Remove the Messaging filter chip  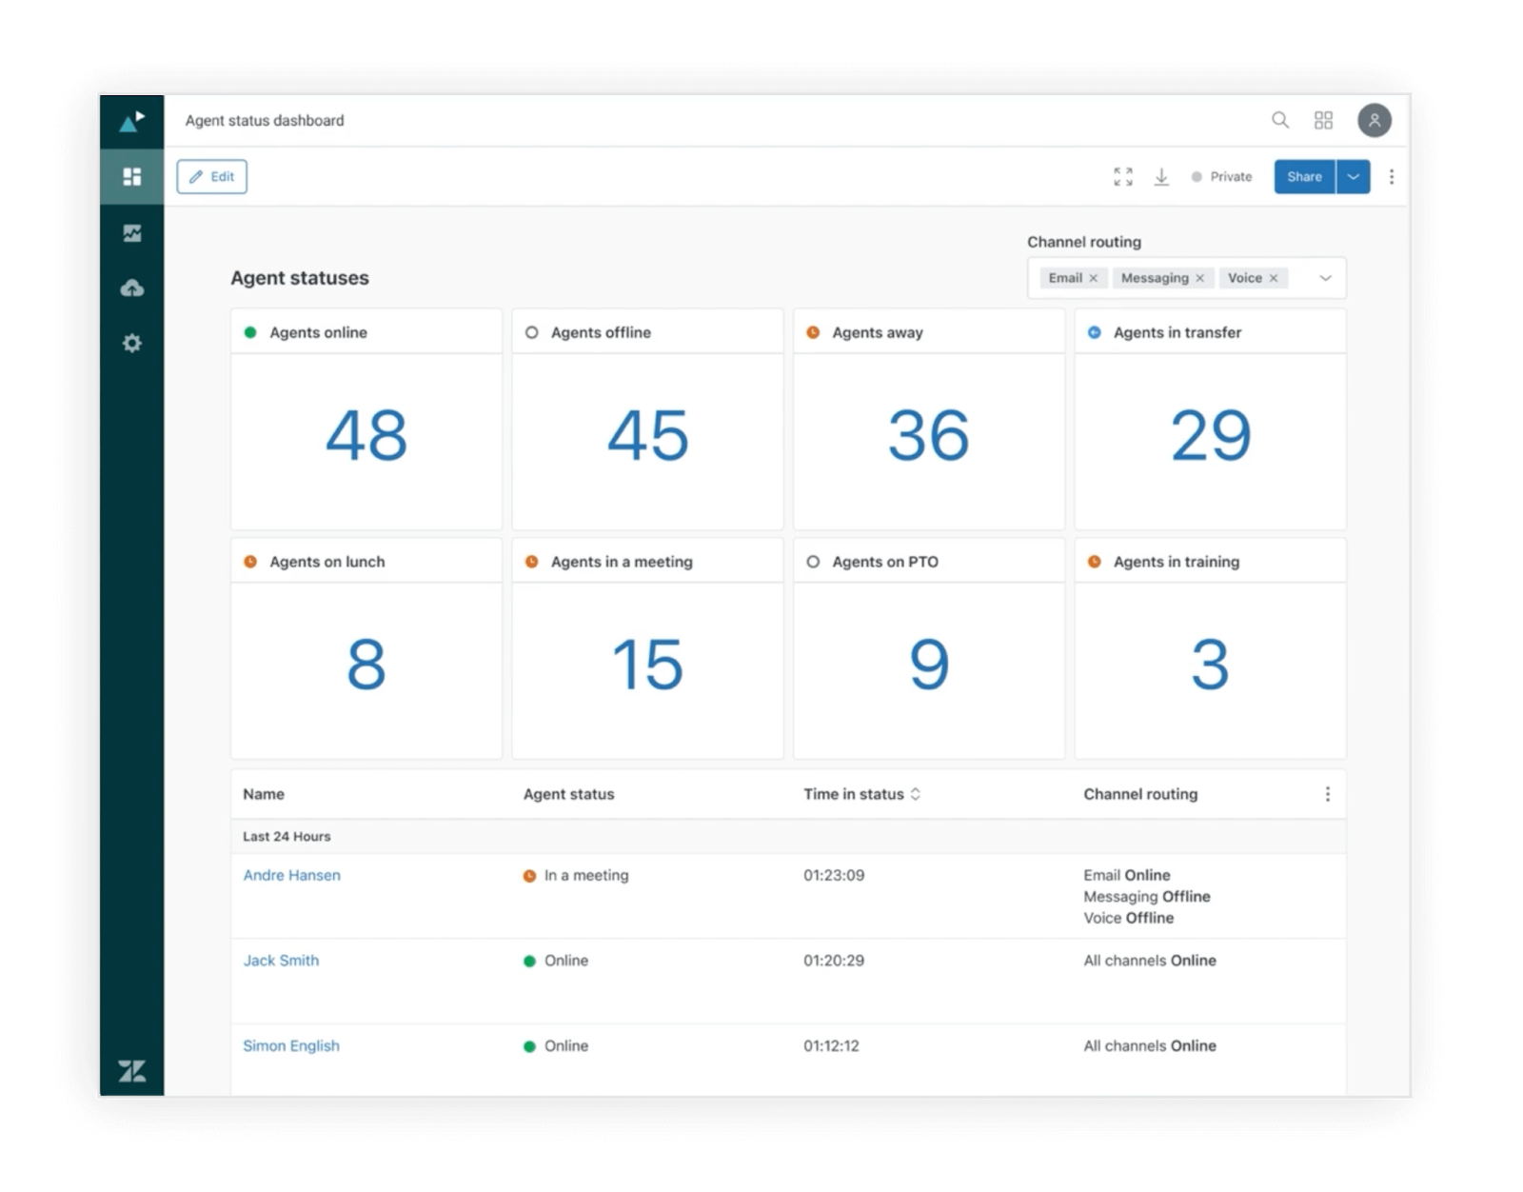pyautogui.click(x=1199, y=278)
